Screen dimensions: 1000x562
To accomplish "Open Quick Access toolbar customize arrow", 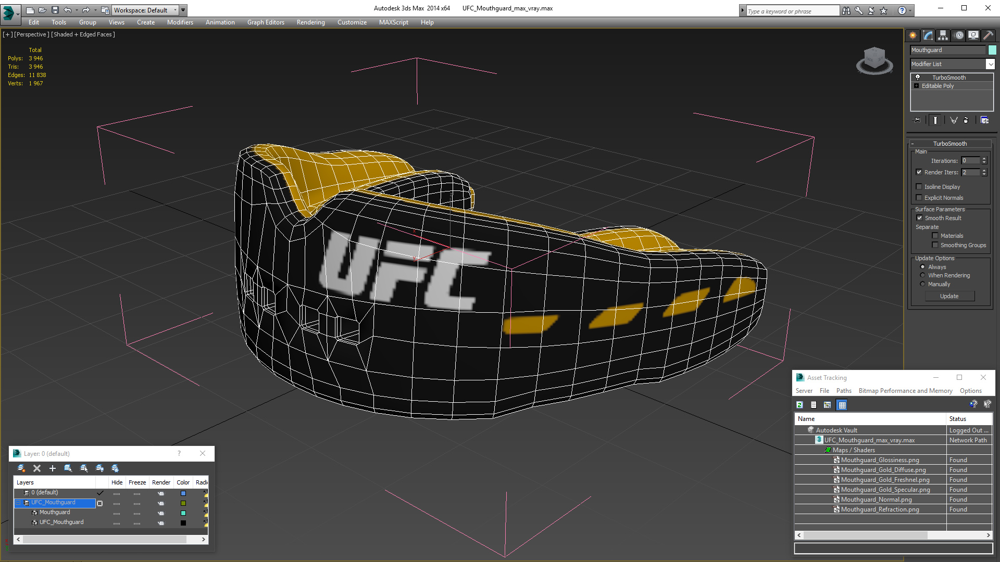I will tap(183, 10).
